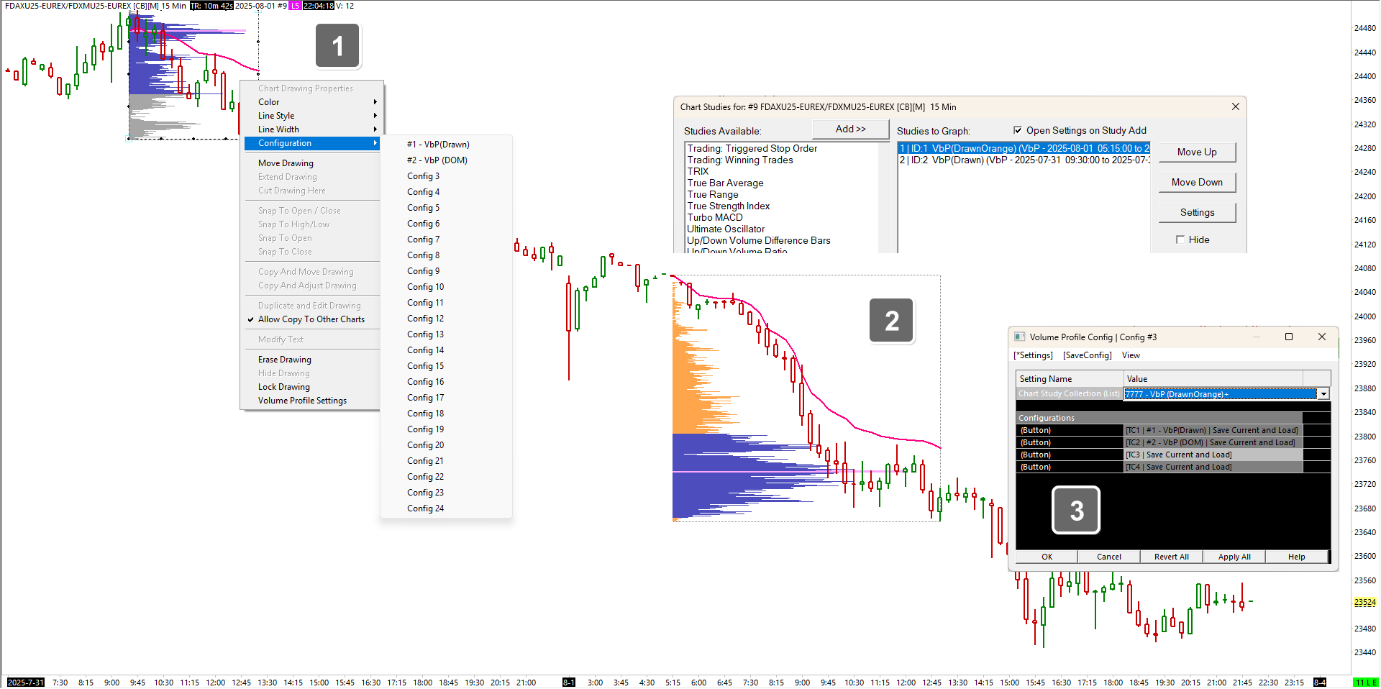Open the Chart Study Collection dropdown arrow

click(x=1323, y=394)
